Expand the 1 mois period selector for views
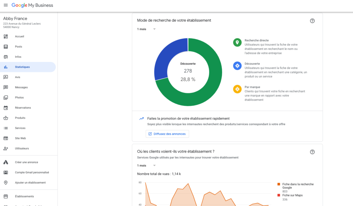 [x=146, y=165]
